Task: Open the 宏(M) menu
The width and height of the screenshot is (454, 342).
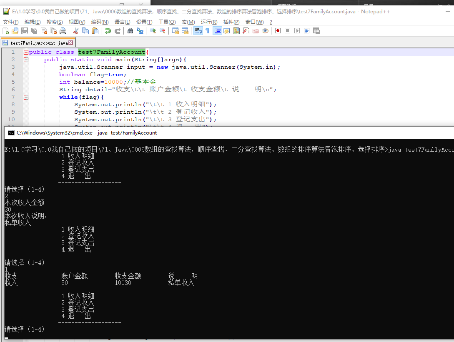Action: point(188,22)
